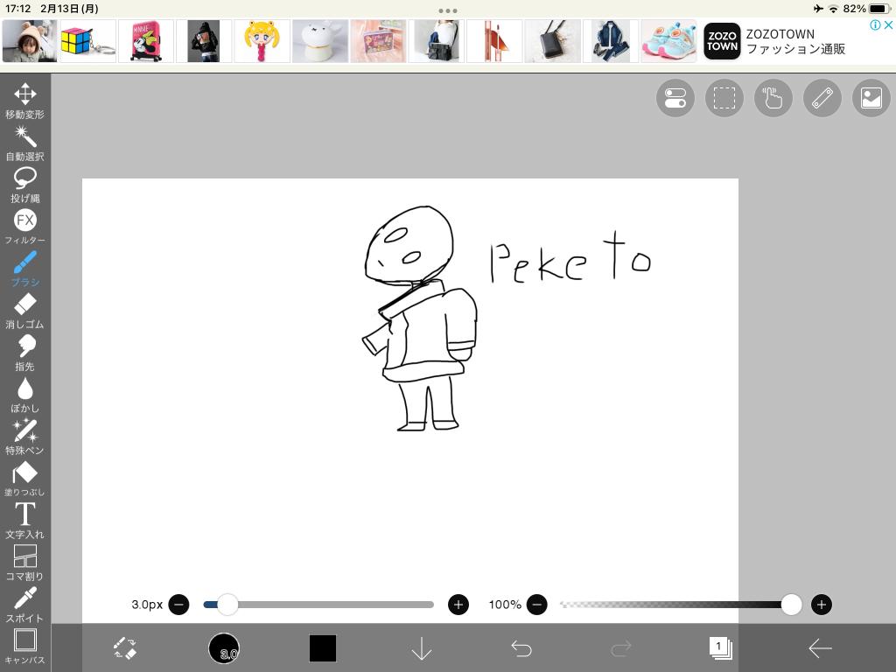The height and width of the screenshot is (672, 896).
Task: Toggle the stabilizer finger-touch icon
Action: coord(773,98)
